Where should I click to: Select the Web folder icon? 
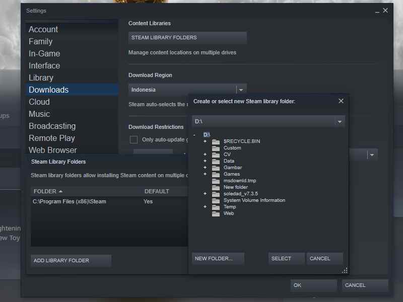tap(217, 213)
